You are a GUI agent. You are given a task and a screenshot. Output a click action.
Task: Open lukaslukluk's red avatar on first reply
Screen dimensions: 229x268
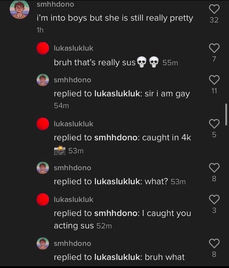point(43,48)
